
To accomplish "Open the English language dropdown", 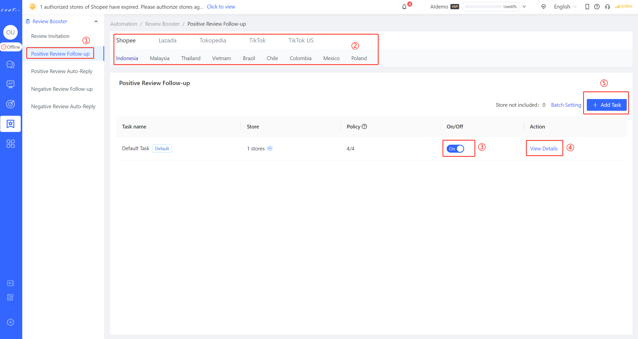I will click(565, 7).
